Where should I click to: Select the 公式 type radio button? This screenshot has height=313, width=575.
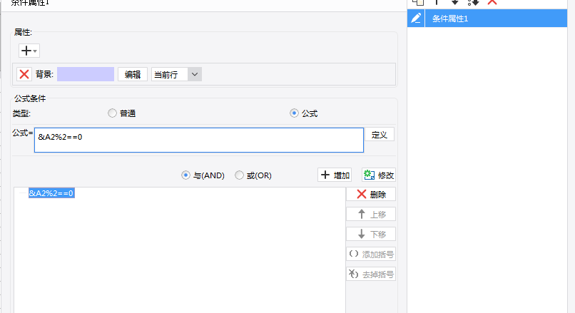[294, 113]
